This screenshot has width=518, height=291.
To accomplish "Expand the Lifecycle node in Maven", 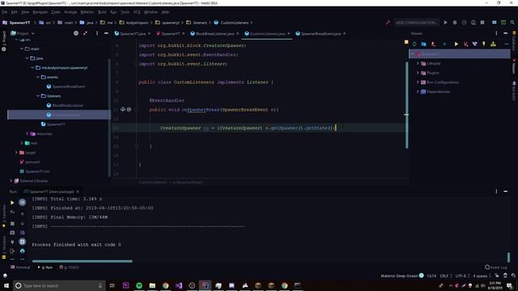I will tap(418, 63).
